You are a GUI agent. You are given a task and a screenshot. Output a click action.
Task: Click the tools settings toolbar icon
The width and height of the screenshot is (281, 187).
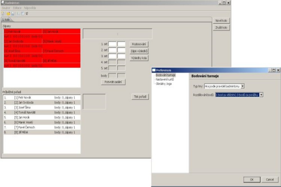27,13
